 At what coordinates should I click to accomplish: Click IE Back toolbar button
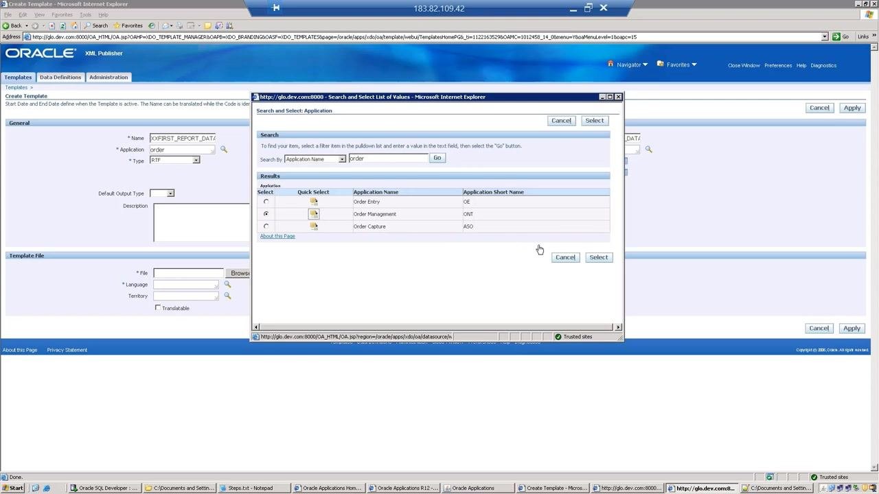coord(12,25)
